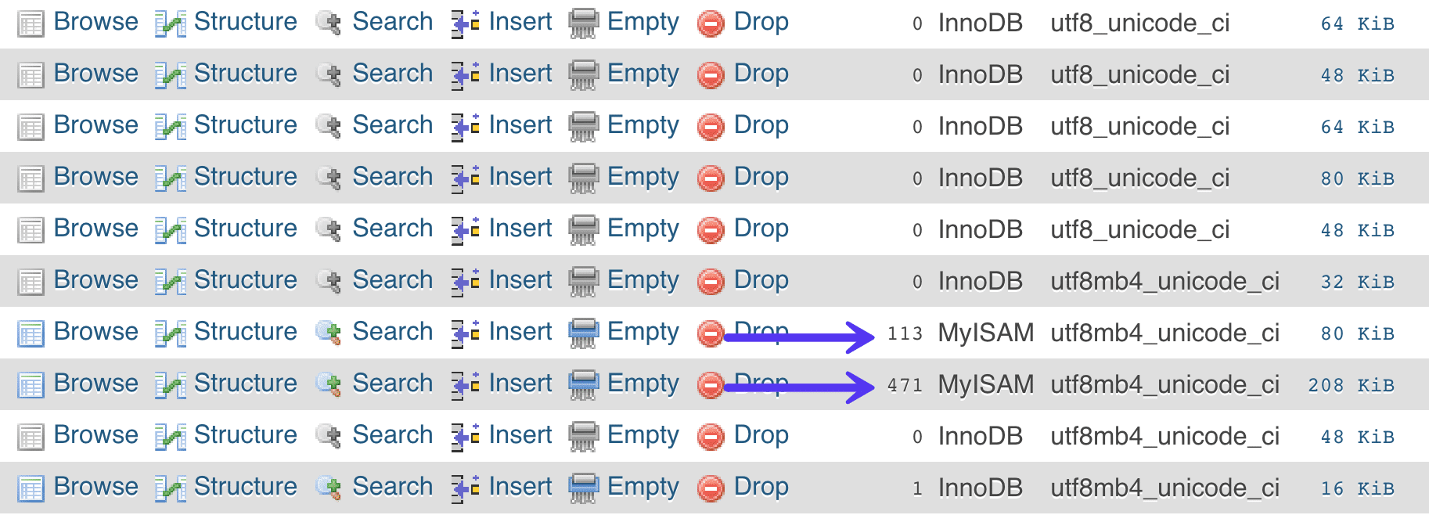Click the Empty link on the ninth row
Image resolution: width=1429 pixels, height=515 pixels.
(643, 435)
